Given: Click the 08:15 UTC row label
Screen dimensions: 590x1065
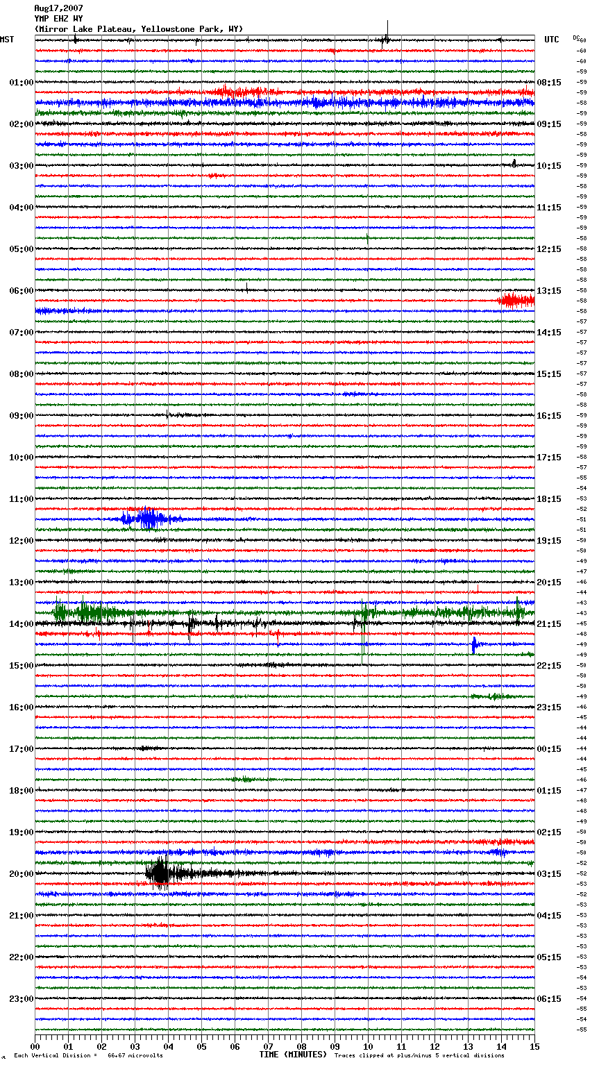Looking at the screenshot, I should pyautogui.click(x=549, y=83).
